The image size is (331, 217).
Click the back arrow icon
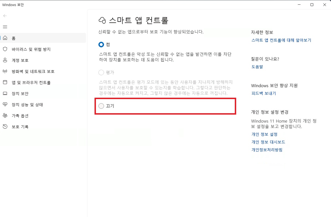[5, 16]
